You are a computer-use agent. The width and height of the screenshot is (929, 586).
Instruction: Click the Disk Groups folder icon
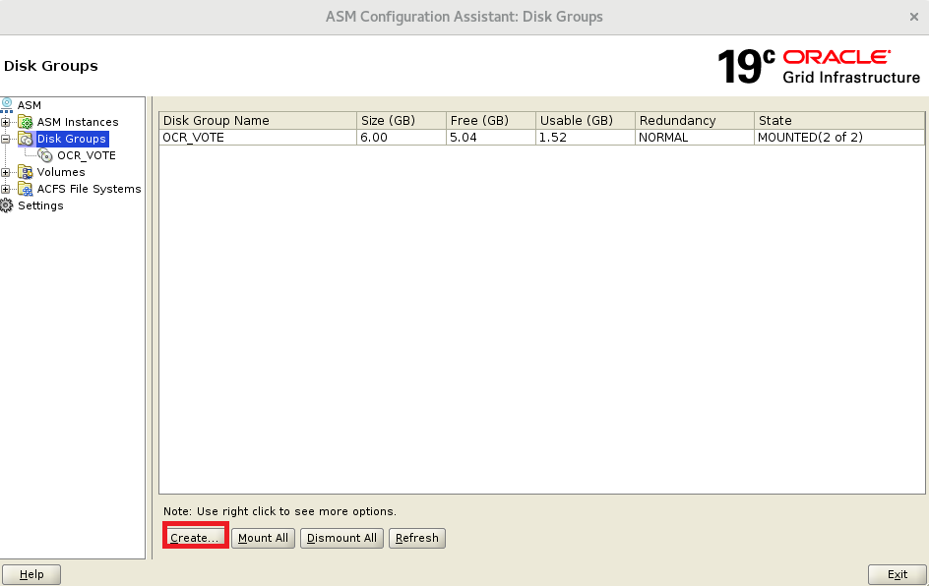tap(26, 139)
